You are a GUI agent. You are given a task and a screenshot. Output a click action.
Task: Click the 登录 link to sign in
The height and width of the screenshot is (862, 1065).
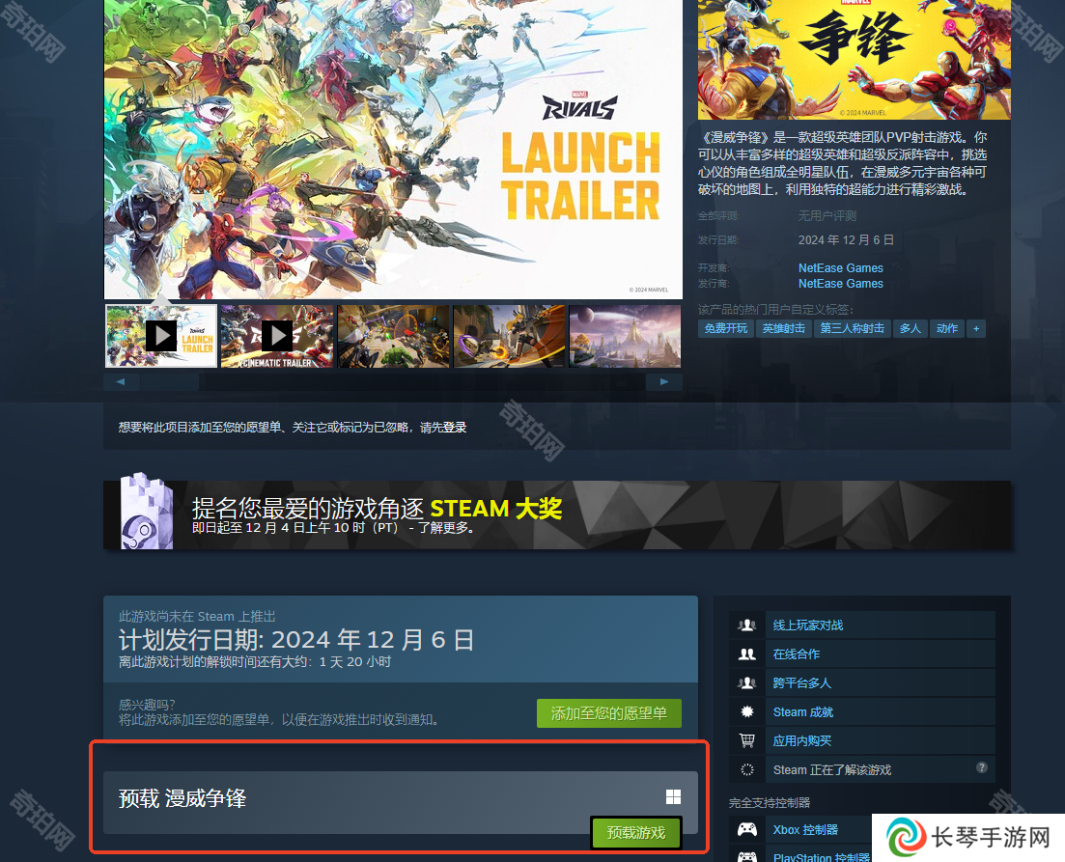click(455, 428)
